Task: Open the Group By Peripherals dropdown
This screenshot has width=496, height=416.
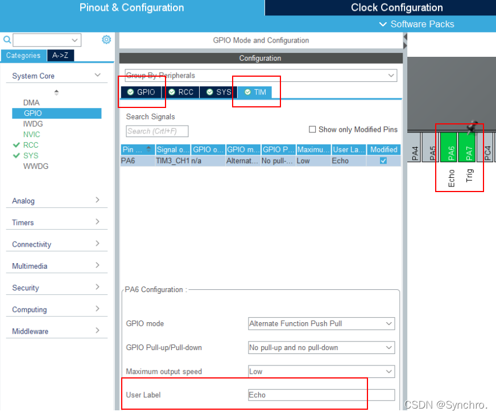Action: [x=391, y=76]
